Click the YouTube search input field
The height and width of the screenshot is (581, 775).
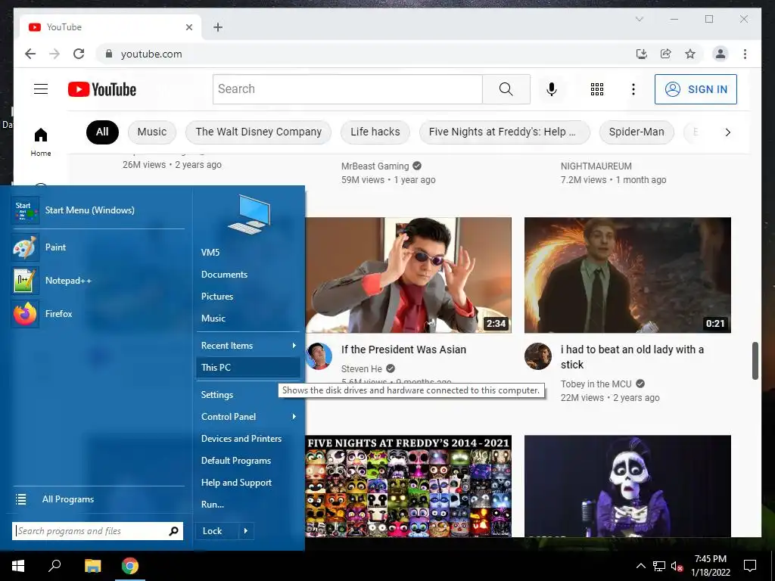pos(347,89)
